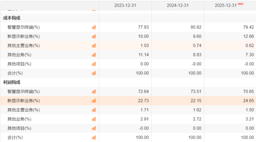The image size is (256, 142).
Task: Select the 2024-12-31 column header
Action: pyautogui.click(x=178, y=6)
